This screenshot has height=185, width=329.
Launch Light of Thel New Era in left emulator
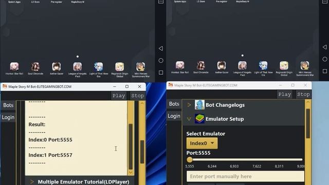[99, 66]
